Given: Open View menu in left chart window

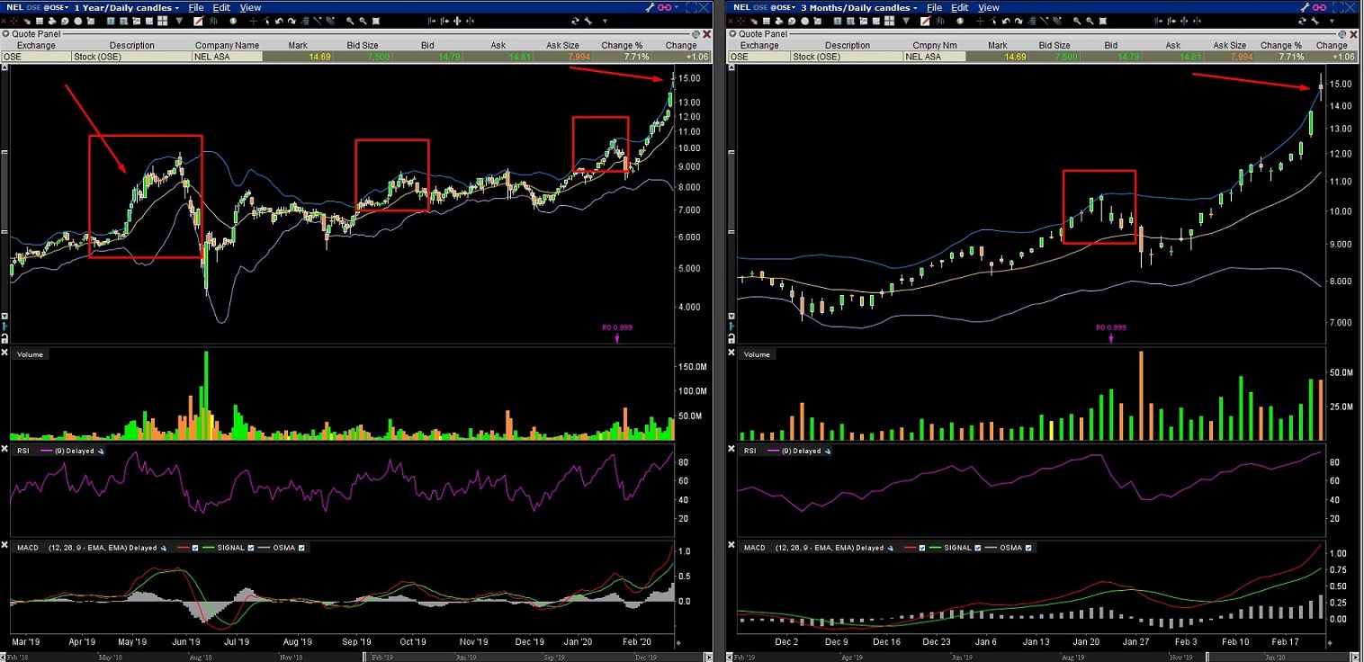Looking at the screenshot, I should coord(250,7).
